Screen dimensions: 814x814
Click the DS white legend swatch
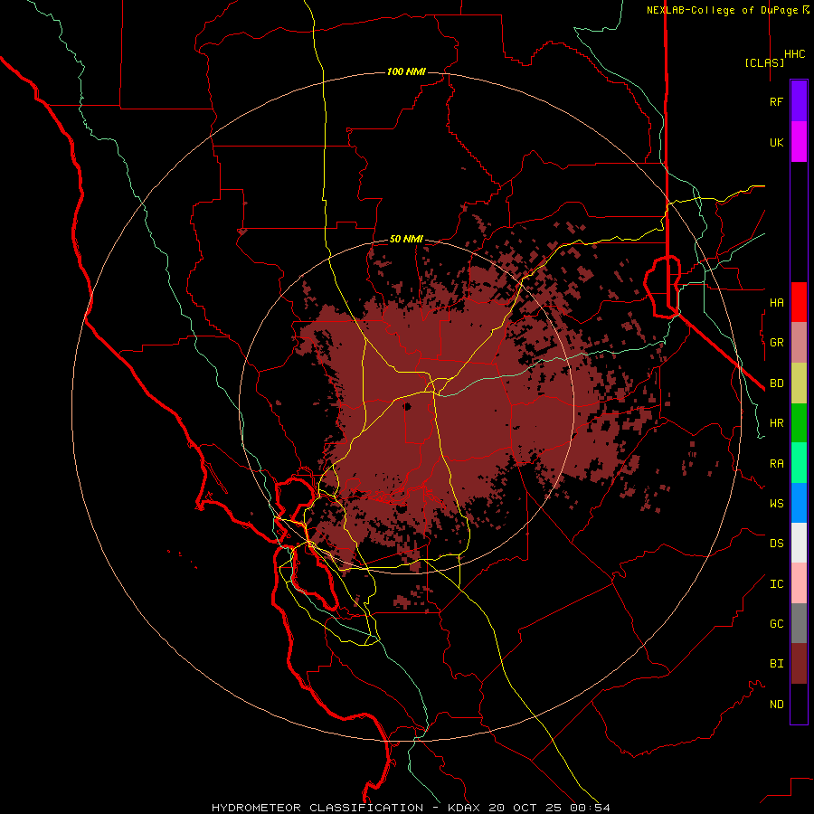(x=799, y=543)
